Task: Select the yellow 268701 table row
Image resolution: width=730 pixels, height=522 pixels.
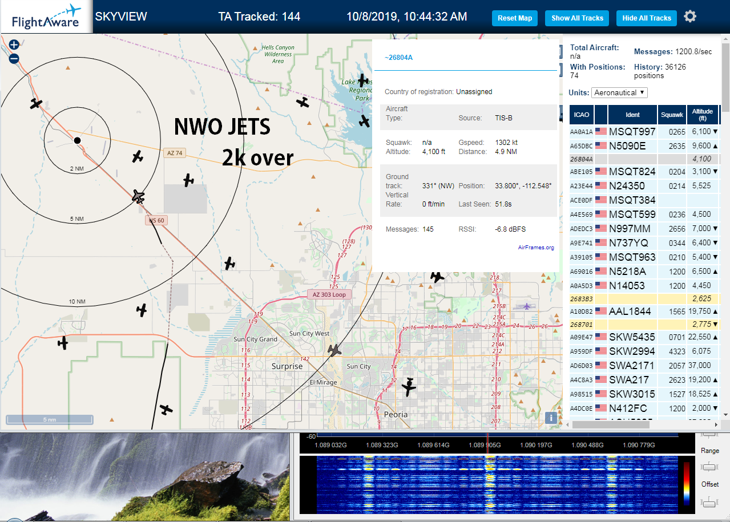Action: point(645,324)
